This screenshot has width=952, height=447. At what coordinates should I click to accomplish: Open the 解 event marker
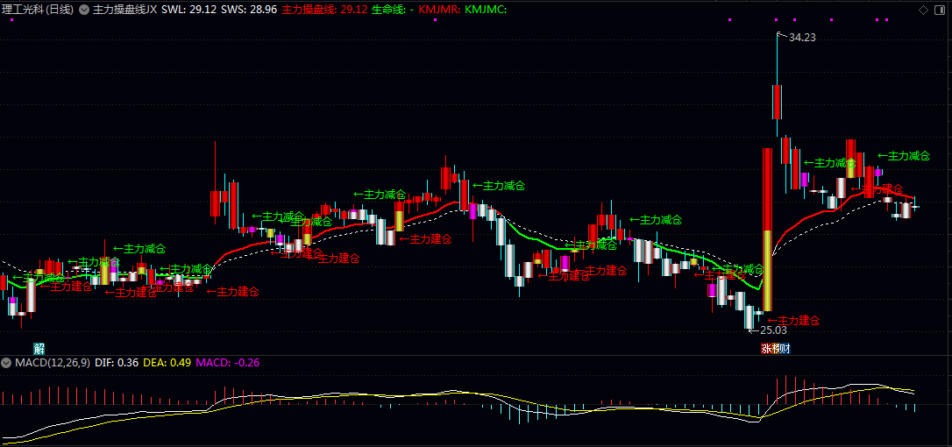pos(39,349)
